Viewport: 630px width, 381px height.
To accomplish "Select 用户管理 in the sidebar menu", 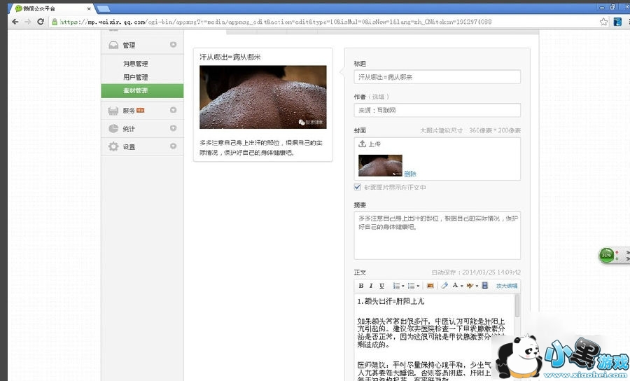I will pos(135,77).
